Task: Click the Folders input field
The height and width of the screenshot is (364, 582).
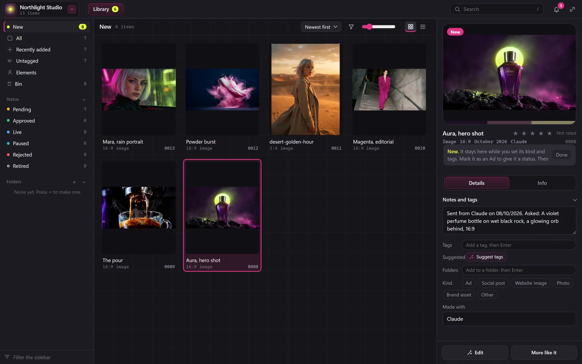Action: coord(519,270)
